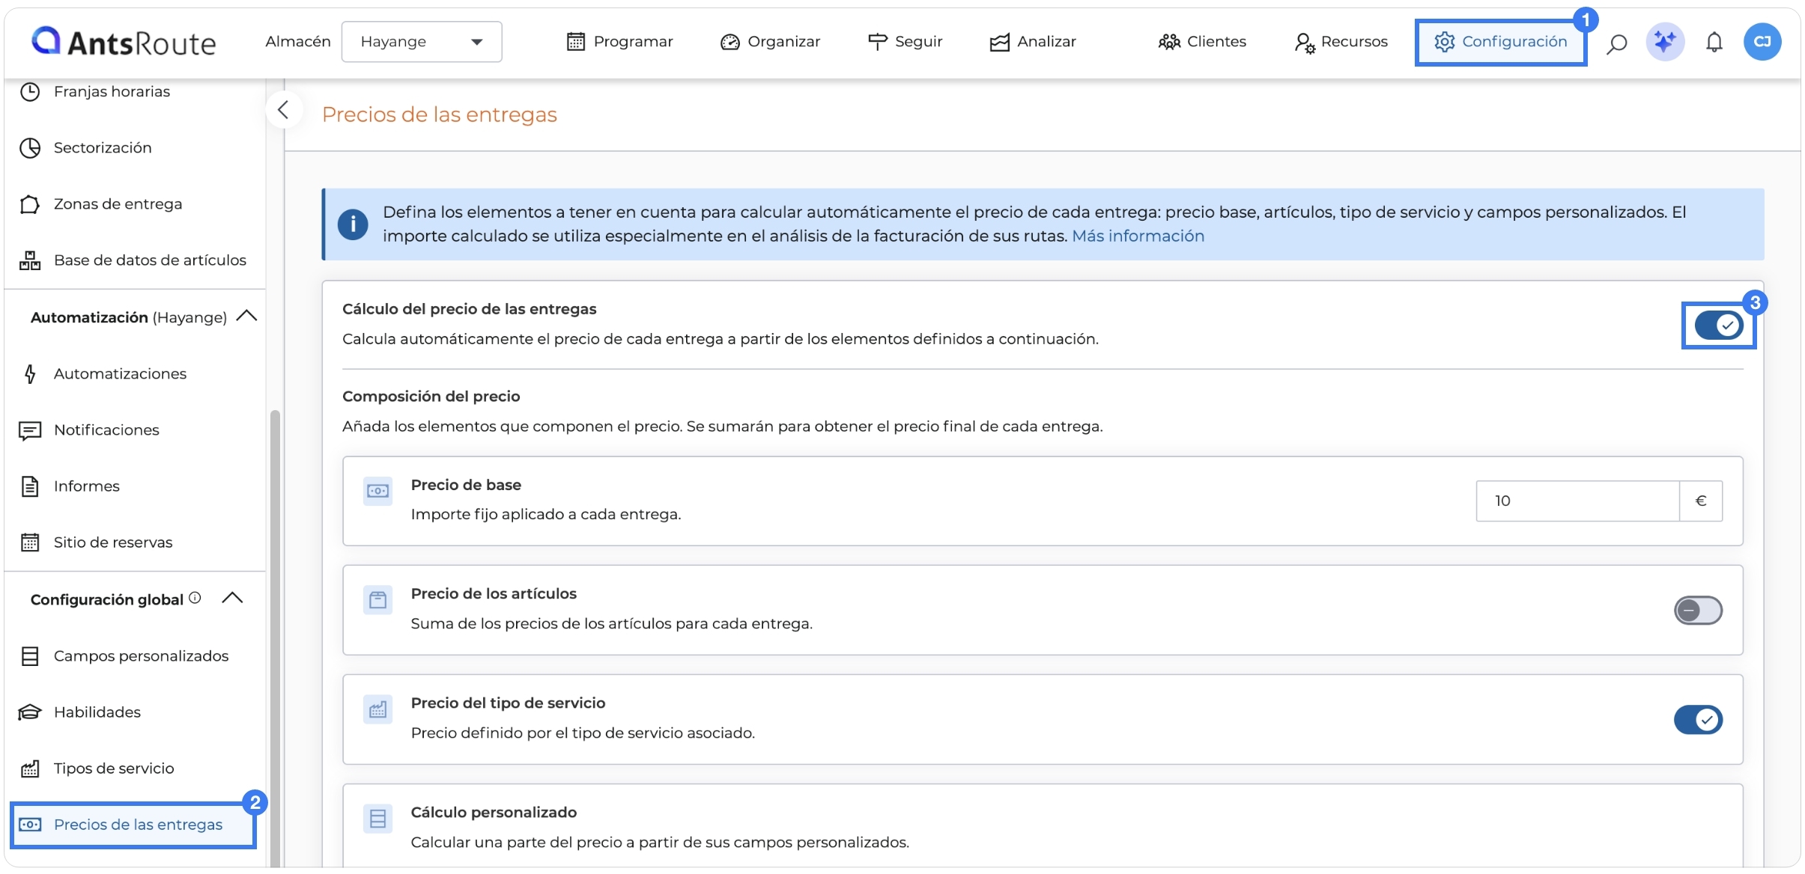Go to the Recursos section
1805x874 pixels.
click(1341, 42)
